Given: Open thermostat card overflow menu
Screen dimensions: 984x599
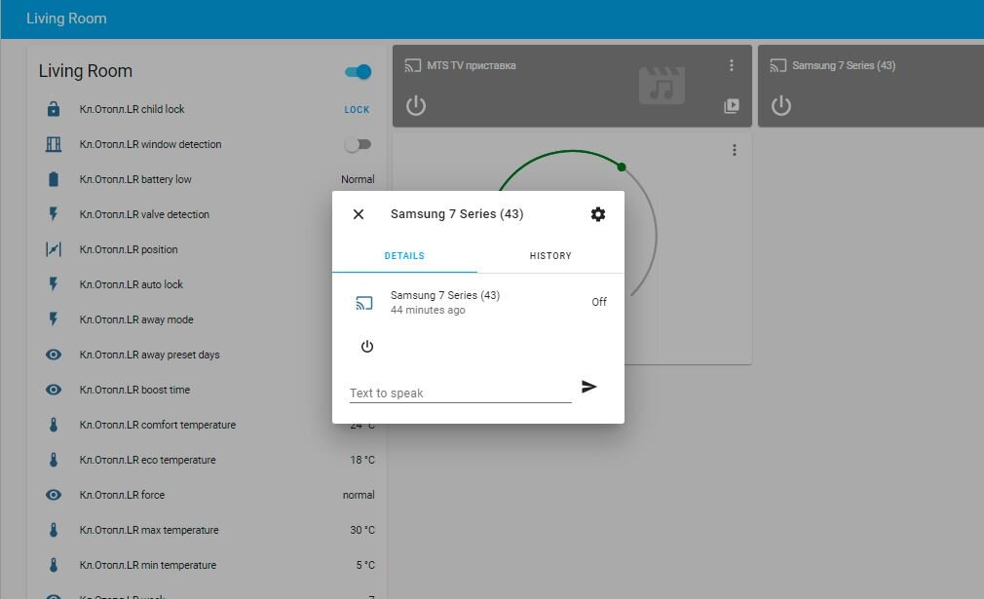Looking at the screenshot, I should tap(735, 151).
